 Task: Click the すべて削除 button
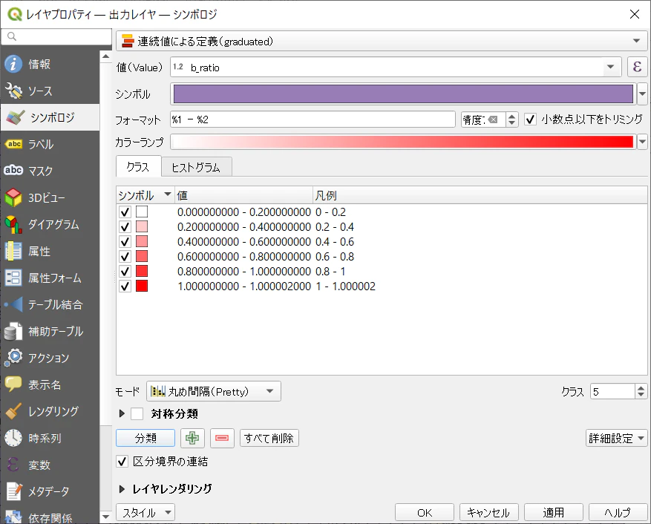269,438
